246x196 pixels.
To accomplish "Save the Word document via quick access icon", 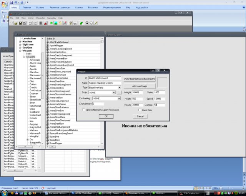I will (x=12, y=3).
